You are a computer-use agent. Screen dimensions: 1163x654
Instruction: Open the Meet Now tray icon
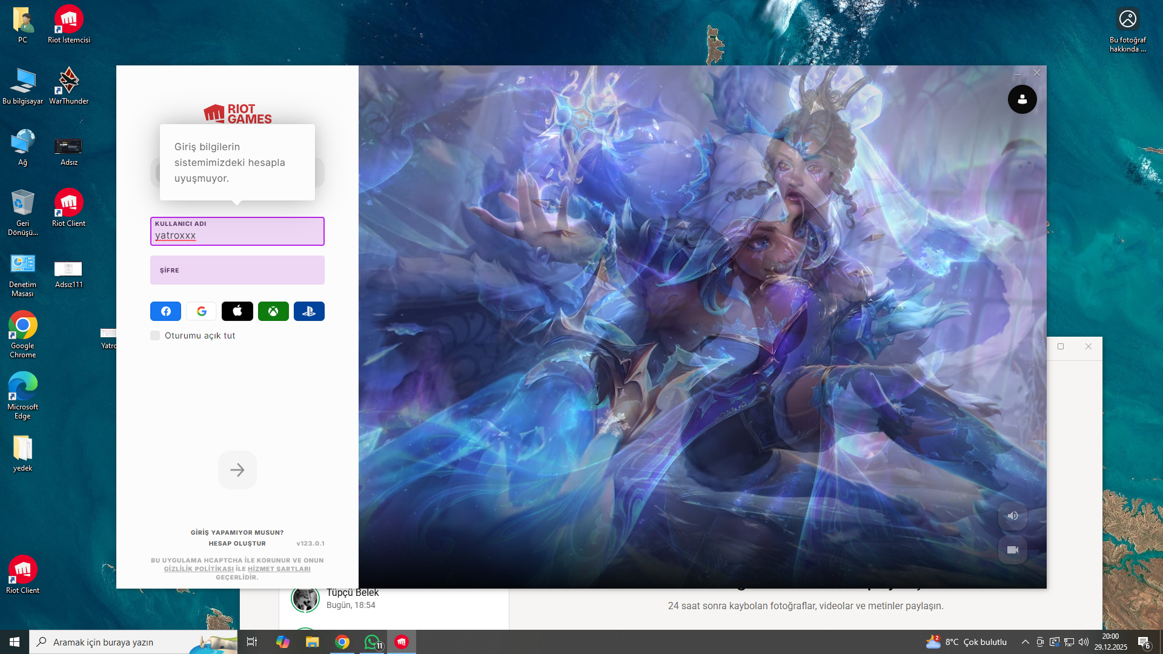(1040, 642)
